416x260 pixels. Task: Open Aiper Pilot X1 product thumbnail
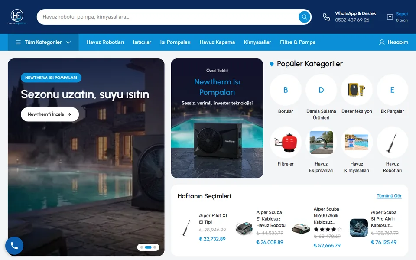click(x=186, y=227)
